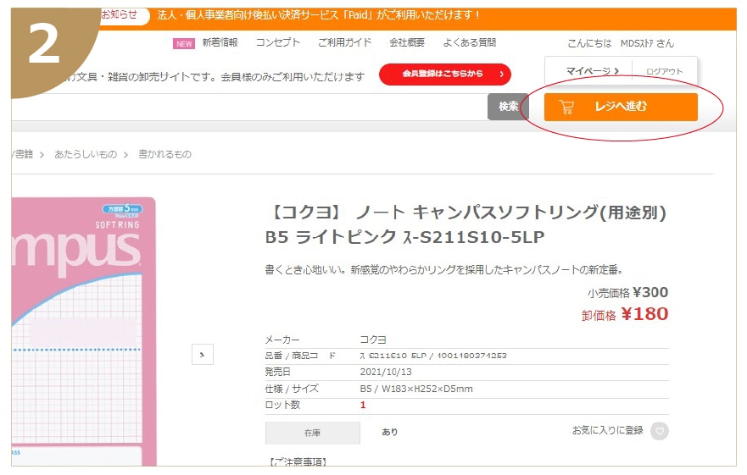The width and height of the screenshot is (747, 475).
Task: Click stock status あり
Action: pyautogui.click(x=390, y=432)
